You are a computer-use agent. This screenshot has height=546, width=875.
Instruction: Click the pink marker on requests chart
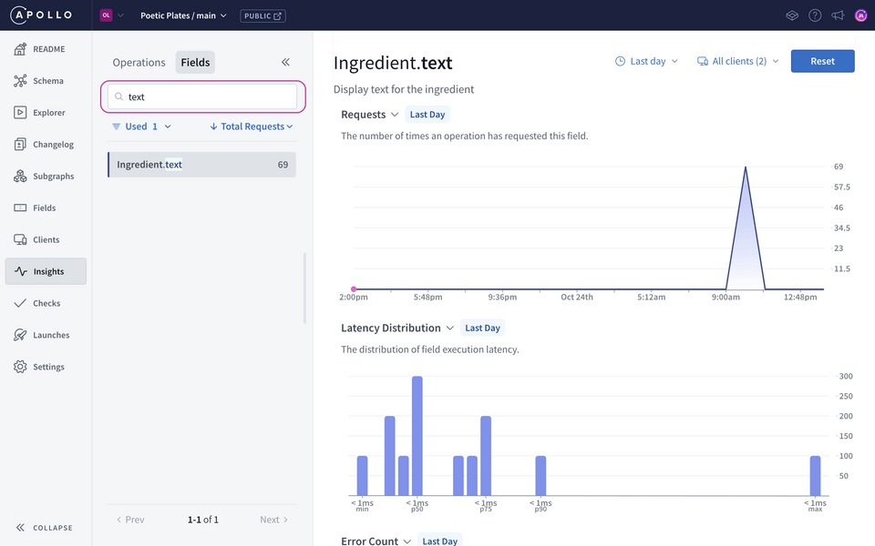(x=354, y=289)
